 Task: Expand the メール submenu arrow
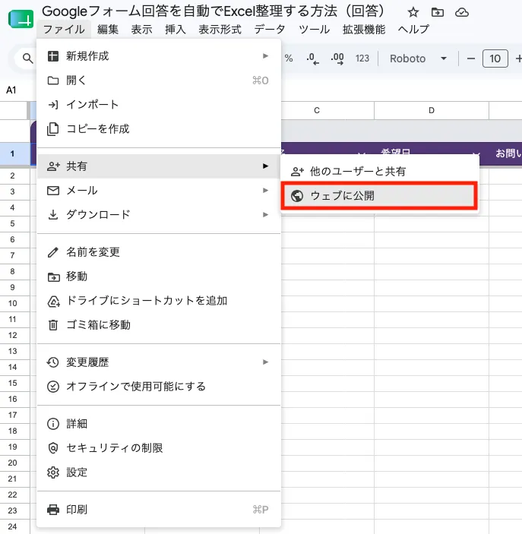coord(265,191)
